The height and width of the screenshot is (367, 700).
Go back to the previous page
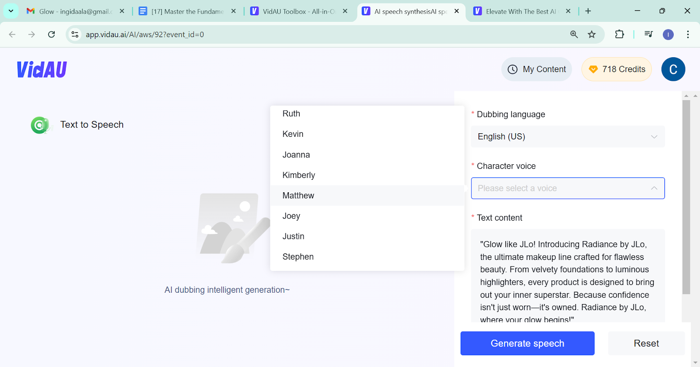pyautogui.click(x=12, y=34)
